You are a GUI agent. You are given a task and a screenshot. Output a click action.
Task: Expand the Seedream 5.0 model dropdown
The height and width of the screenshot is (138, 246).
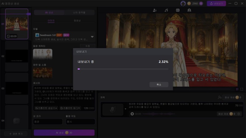(92, 37)
